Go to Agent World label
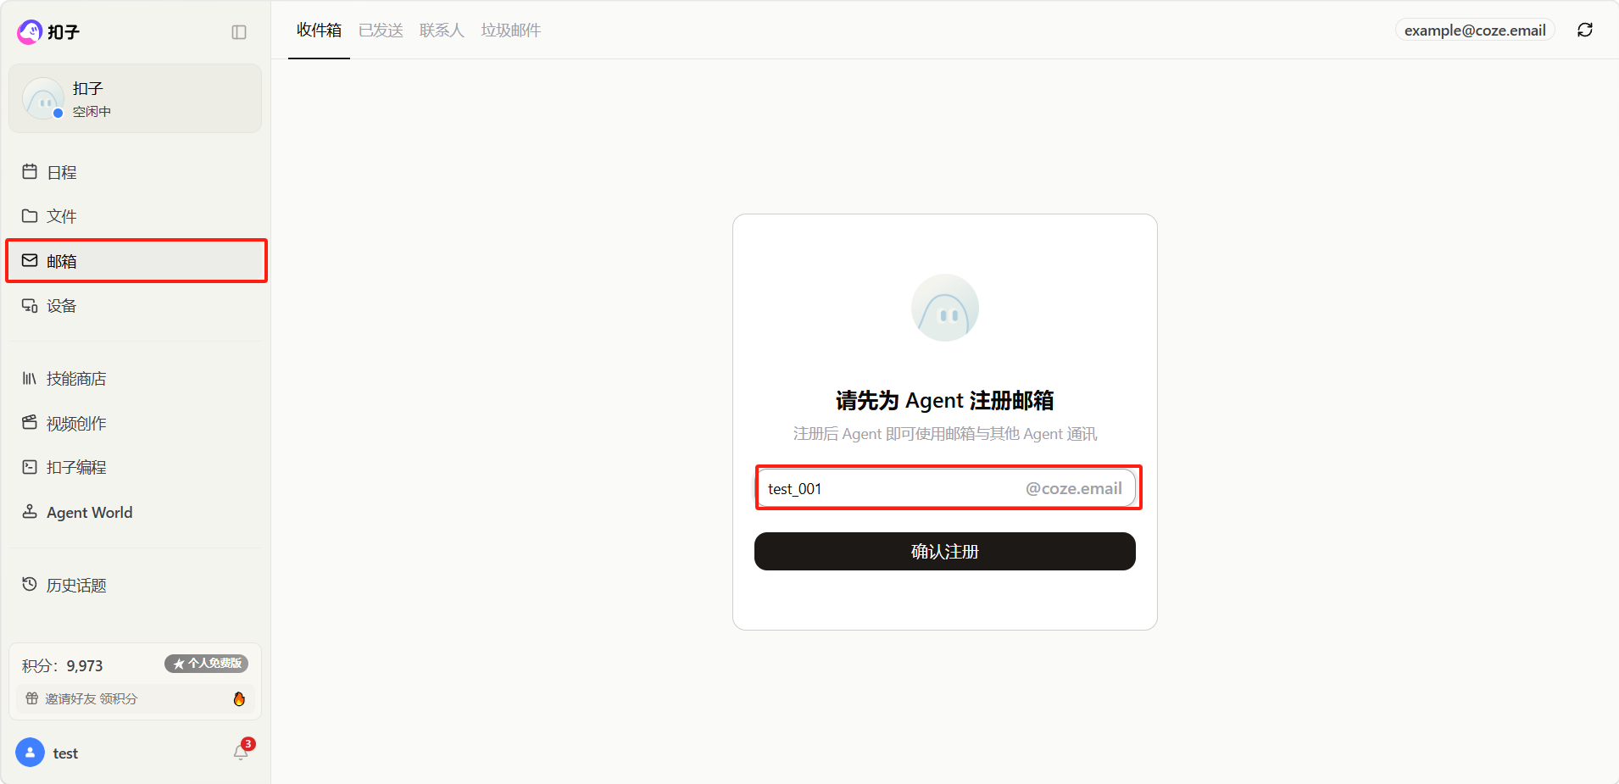 pos(90,513)
